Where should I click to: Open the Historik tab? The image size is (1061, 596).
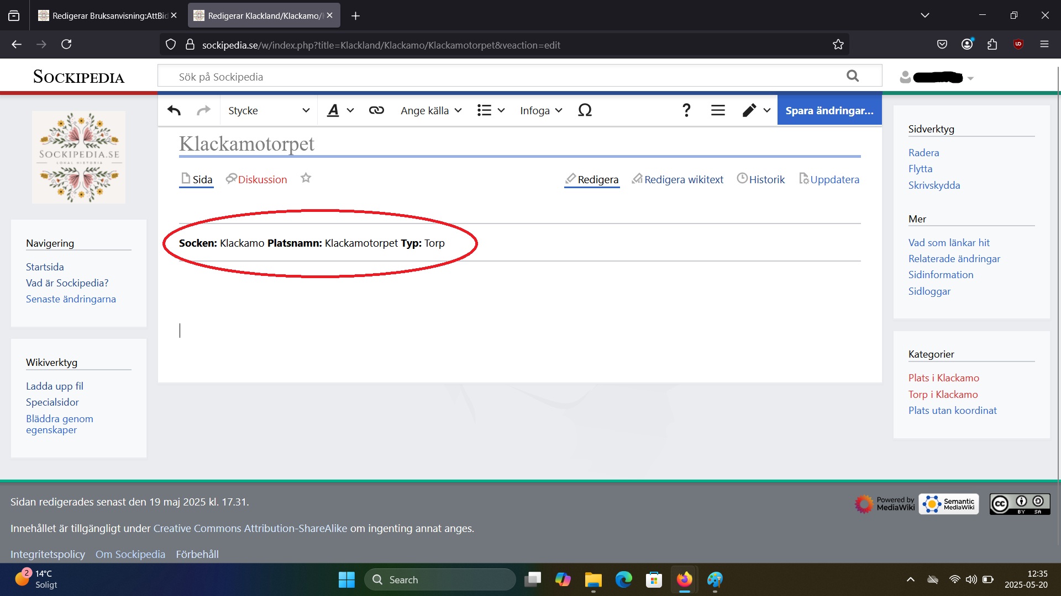766,179
